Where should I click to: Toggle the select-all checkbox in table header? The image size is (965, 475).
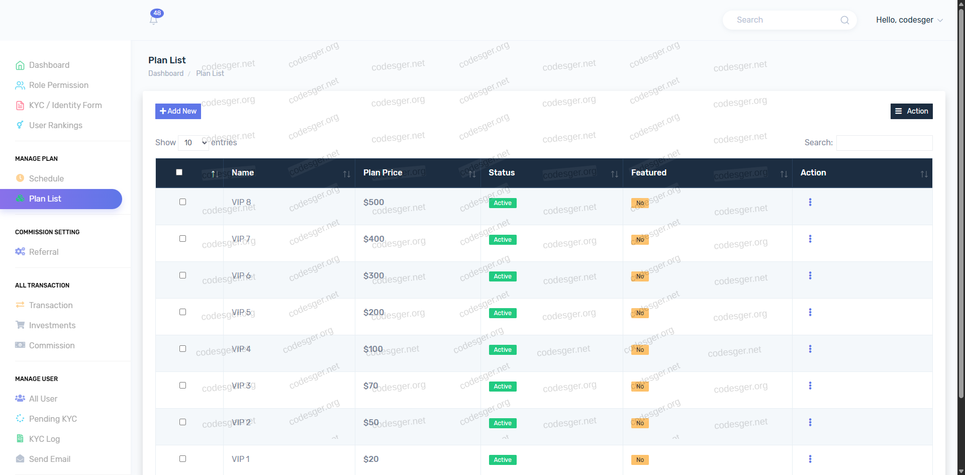pyautogui.click(x=179, y=172)
